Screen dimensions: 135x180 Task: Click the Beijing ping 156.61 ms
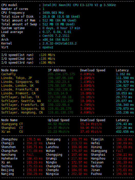(35, 170)
